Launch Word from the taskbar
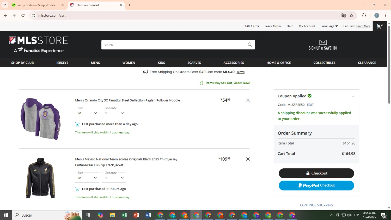 pos(148,215)
